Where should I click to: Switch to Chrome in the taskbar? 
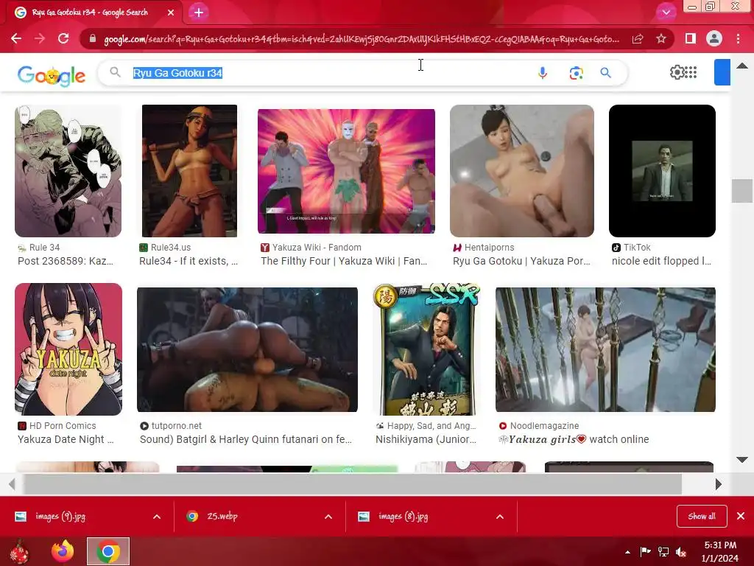click(x=108, y=551)
